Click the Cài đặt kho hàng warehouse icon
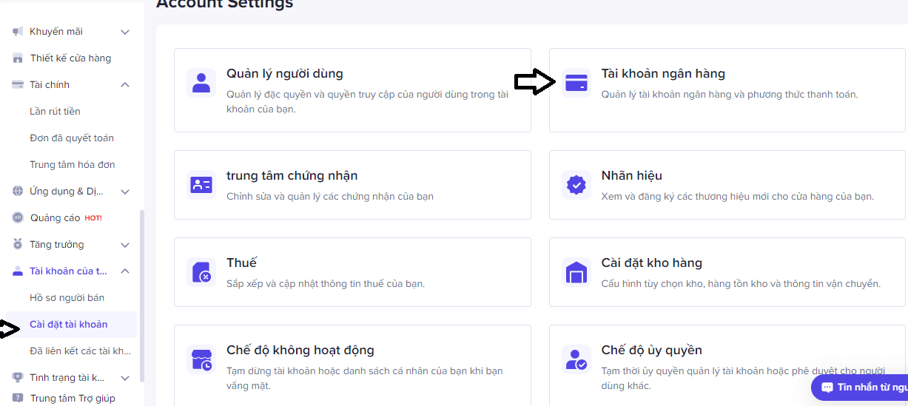Screen dimensions: 908x406 pos(576,272)
